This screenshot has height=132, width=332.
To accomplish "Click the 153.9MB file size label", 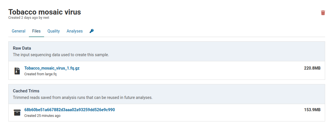I will pyautogui.click(x=312, y=110).
